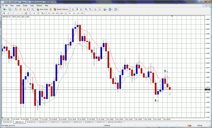
Task: Click the New Order button
Action: [x=42, y=9]
